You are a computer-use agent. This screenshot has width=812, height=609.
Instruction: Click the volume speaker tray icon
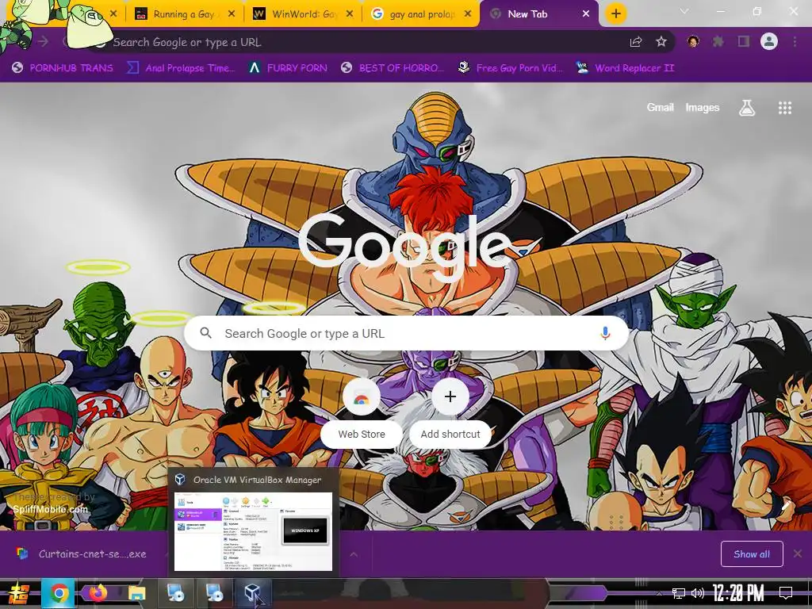[697, 593]
